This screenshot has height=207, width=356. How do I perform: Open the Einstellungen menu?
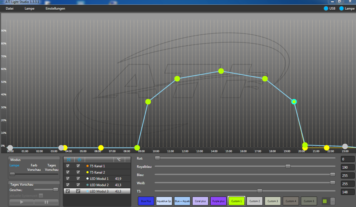pyautogui.click(x=55, y=8)
